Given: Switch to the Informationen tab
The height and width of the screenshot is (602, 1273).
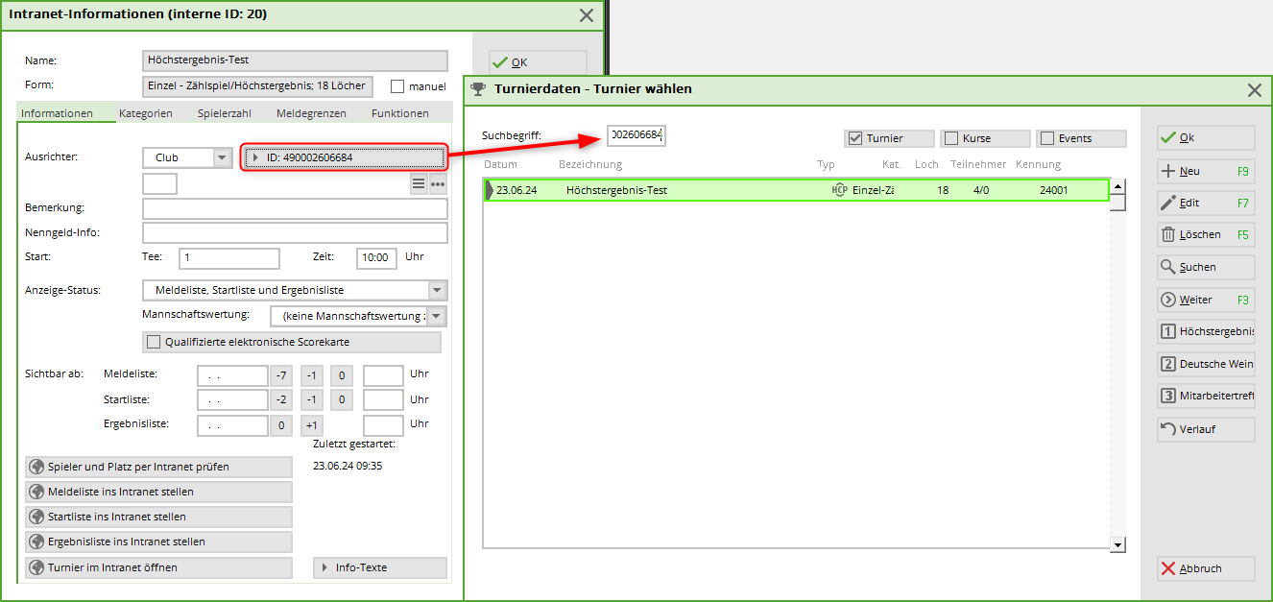Looking at the screenshot, I should click(57, 113).
